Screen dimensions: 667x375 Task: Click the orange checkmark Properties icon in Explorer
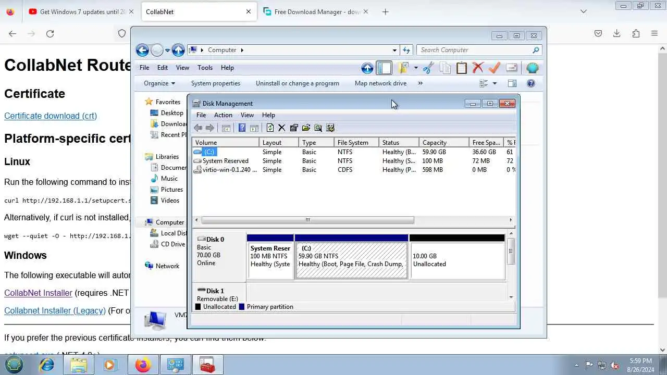495,68
